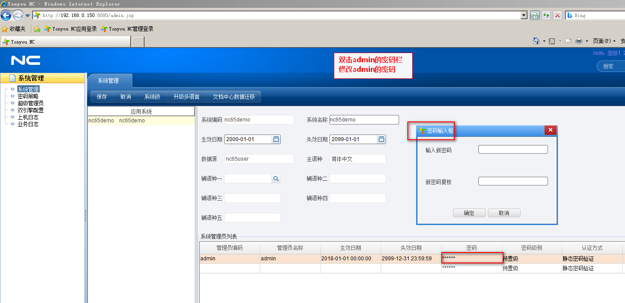Click the 输入新密码 input field
Image resolution: width=625 pixels, height=303 pixels.
tap(513, 149)
